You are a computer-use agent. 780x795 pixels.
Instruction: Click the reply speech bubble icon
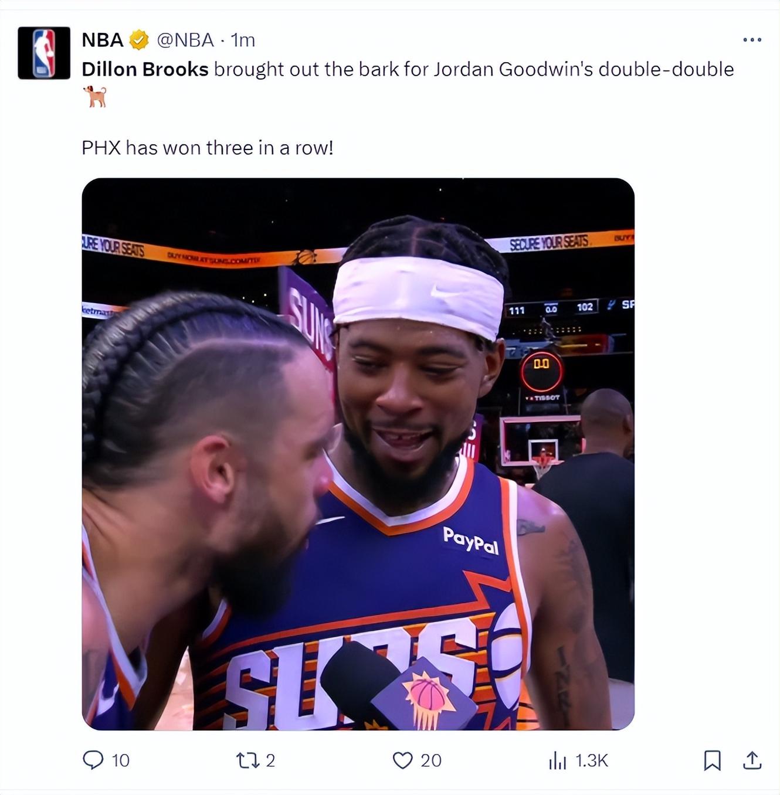[93, 760]
